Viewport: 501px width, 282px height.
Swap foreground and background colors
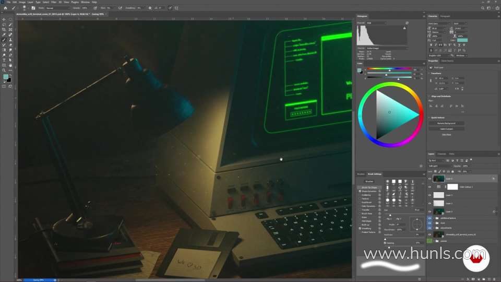[10, 75]
